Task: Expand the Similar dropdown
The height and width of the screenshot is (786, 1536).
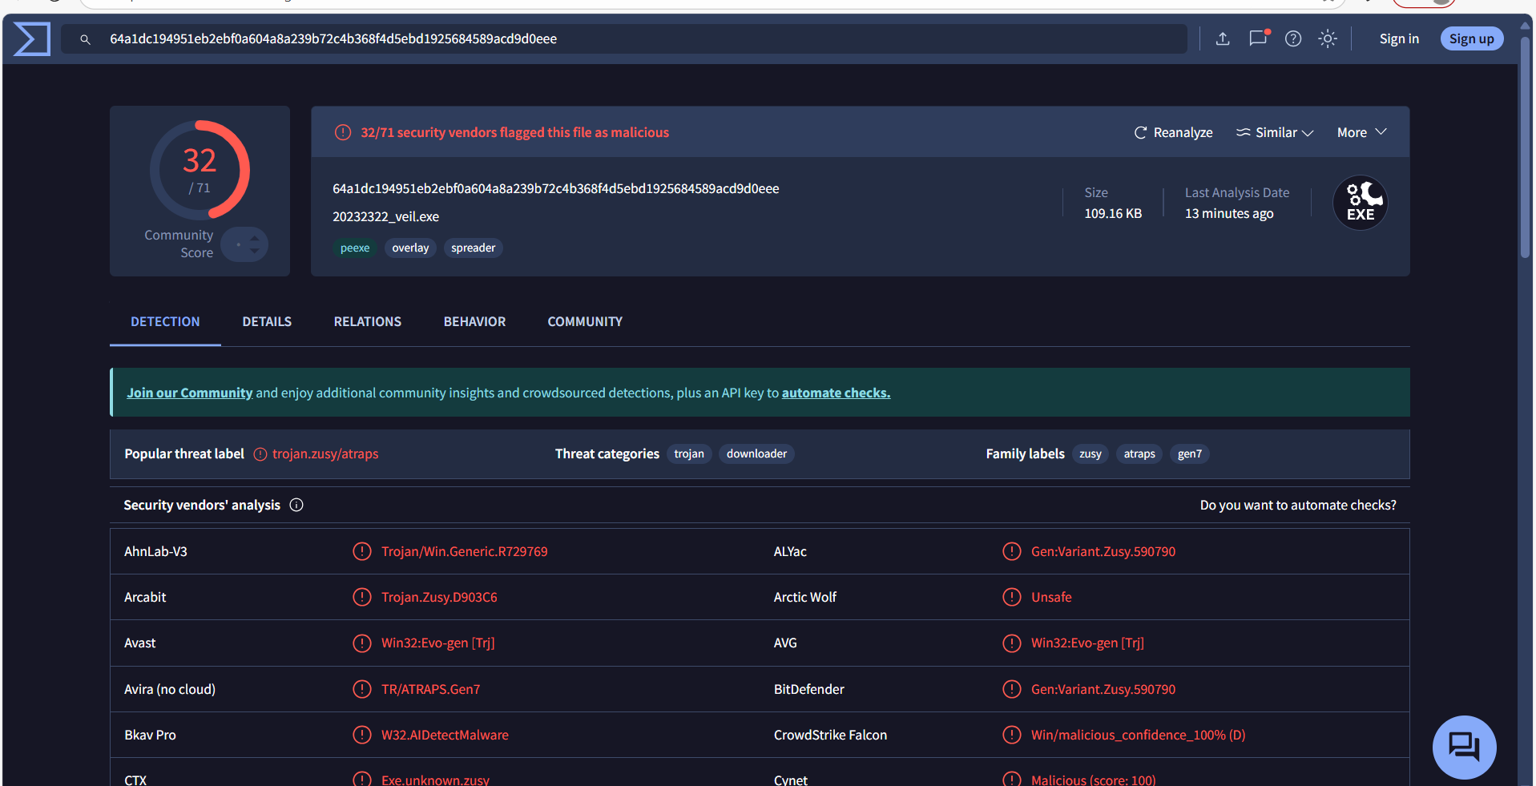Action: 1275,132
